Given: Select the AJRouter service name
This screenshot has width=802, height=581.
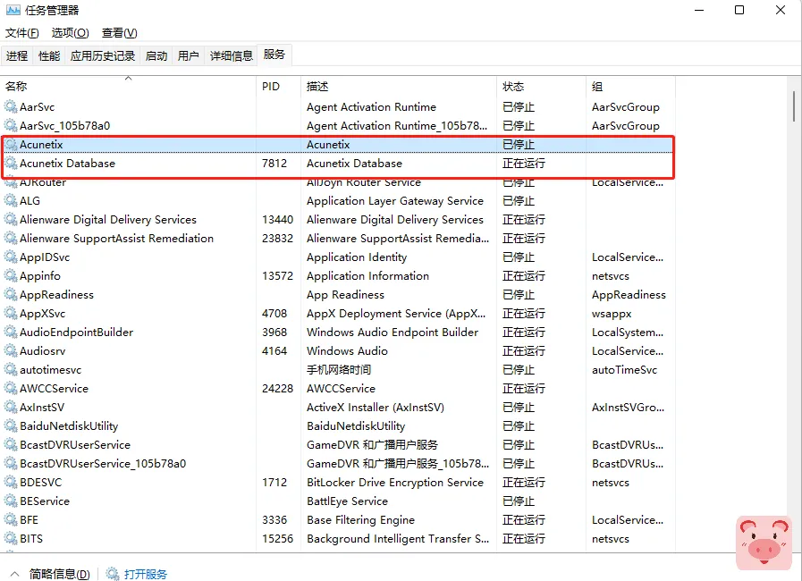Looking at the screenshot, I should (43, 182).
